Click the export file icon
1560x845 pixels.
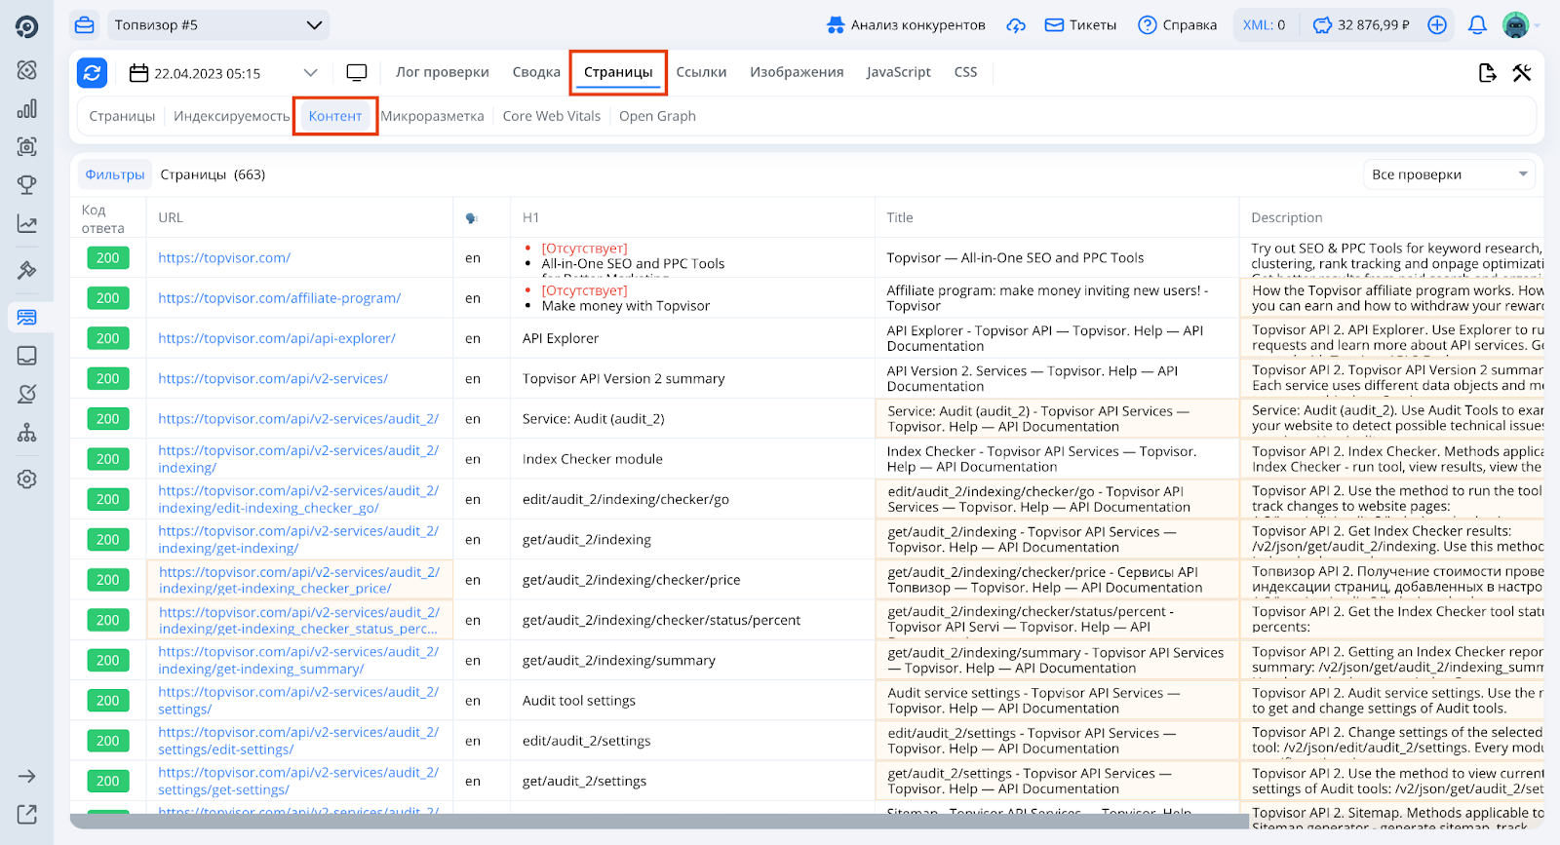click(1488, 72)
